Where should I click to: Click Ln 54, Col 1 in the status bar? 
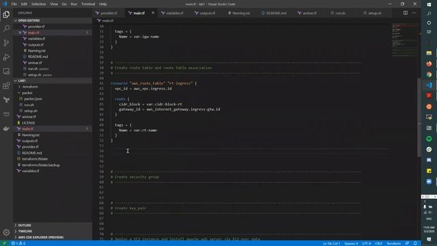tap(331, 243)
